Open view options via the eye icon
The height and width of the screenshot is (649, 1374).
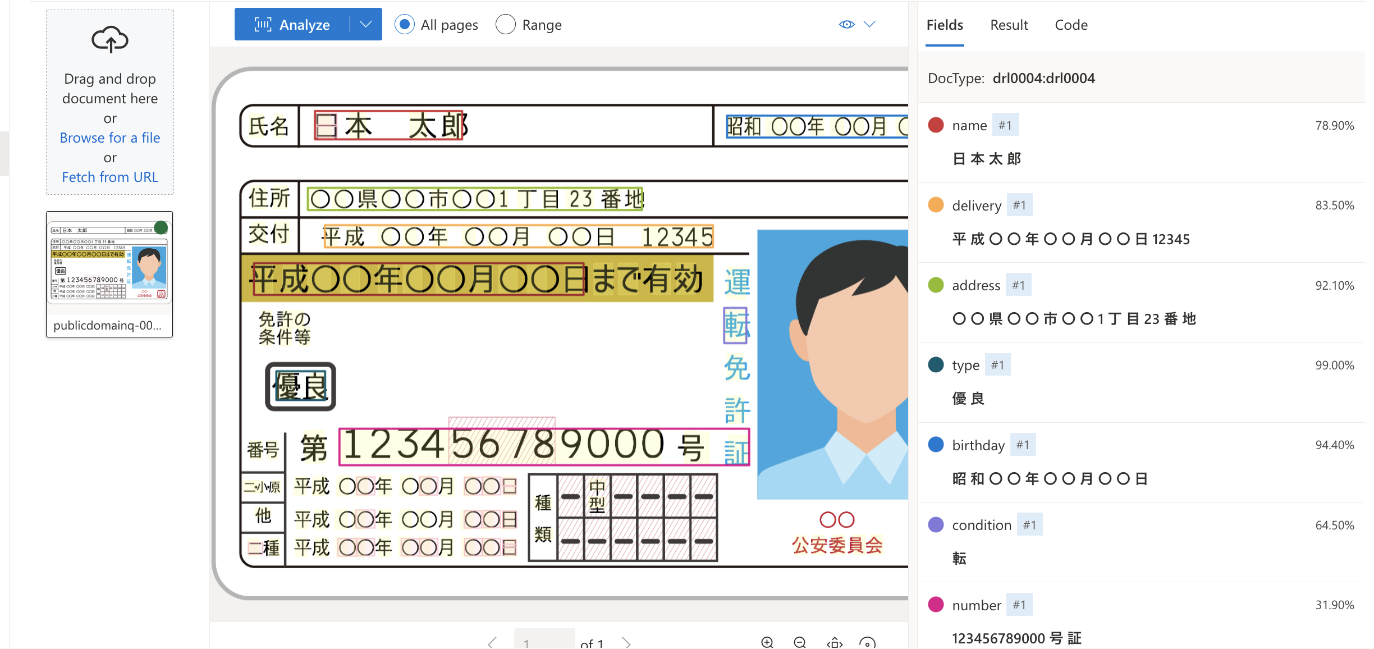pyautogui.click(x=846, y=24)
